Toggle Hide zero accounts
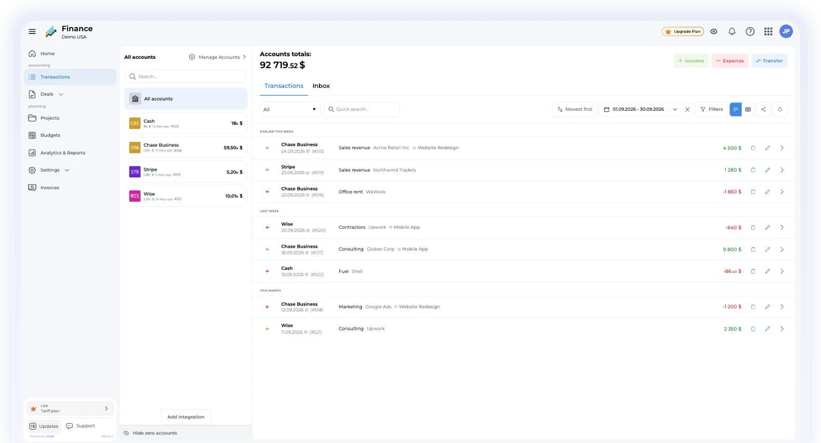Image resolution: width=821 pixels, height=443 pixels. (x=150, y=433)
